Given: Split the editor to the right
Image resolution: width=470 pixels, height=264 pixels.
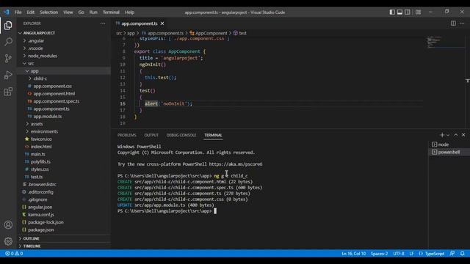Looking at the screenshot, I should [x=453, y=23].
